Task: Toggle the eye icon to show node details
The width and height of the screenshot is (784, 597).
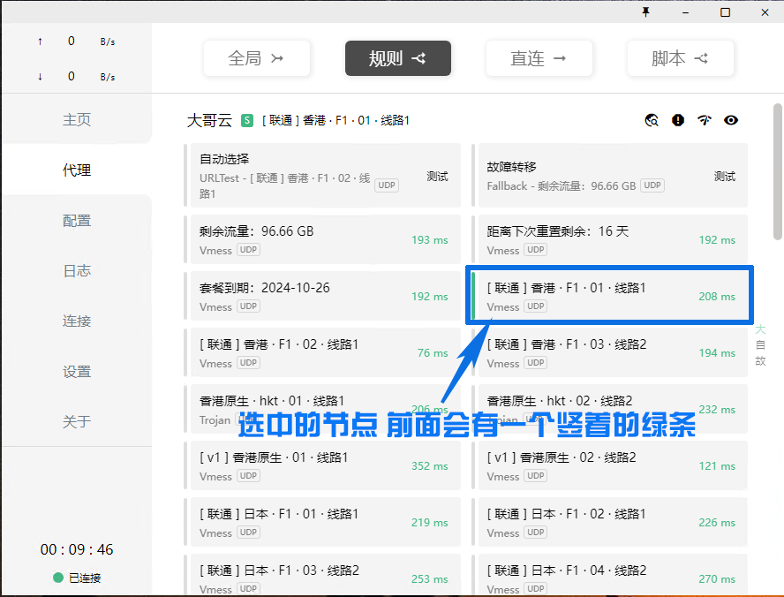Action: point(731,120)
